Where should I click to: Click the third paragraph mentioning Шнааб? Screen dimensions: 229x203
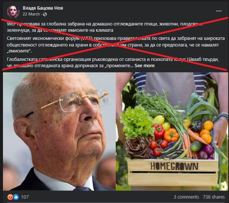pos(112,62)
